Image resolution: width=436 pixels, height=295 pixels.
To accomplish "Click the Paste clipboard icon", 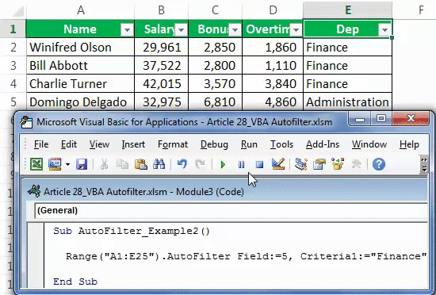I will click(x=141, y=164).
